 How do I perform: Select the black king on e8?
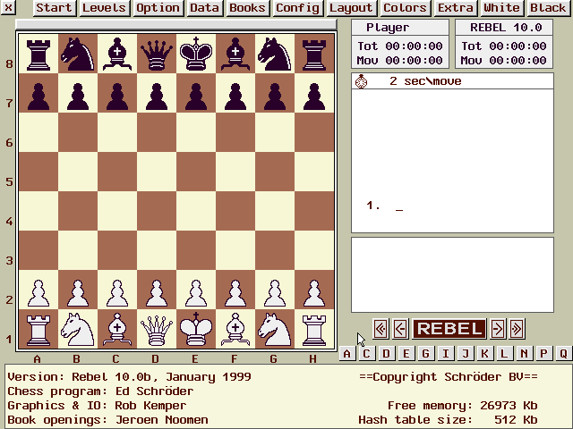(x=196, y=54)
